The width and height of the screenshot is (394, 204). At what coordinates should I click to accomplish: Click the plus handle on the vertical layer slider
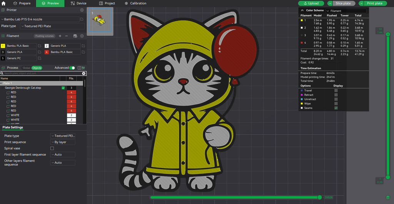point(388,34)
